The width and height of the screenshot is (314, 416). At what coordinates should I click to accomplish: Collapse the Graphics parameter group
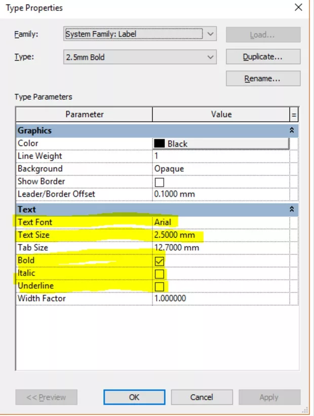(x=292, y=130)
